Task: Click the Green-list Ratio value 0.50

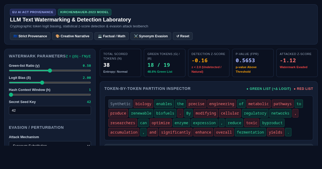Action: pyautogui.click(x=87, y=66)
